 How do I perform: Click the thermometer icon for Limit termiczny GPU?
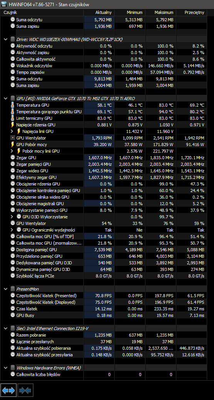[x=13, y=118]
